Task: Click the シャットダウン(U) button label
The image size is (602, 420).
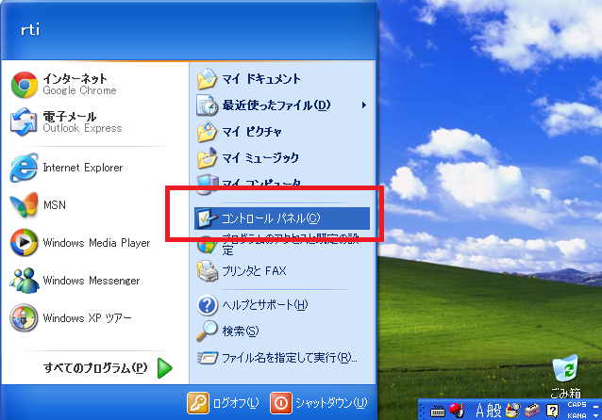Action: (x=331, y=403)
